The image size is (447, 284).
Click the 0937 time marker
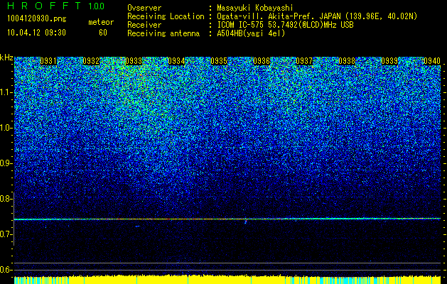[304, 61]
